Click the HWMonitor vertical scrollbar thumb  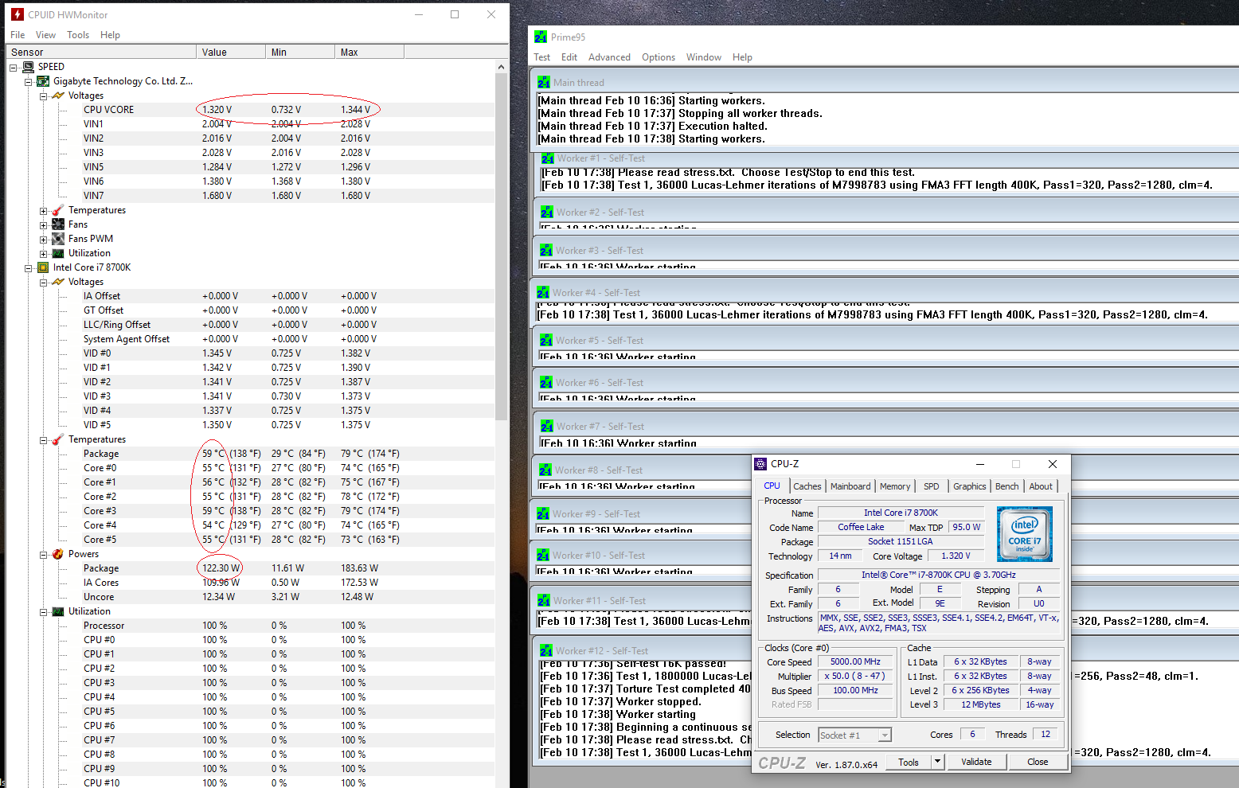coord(501,248)
